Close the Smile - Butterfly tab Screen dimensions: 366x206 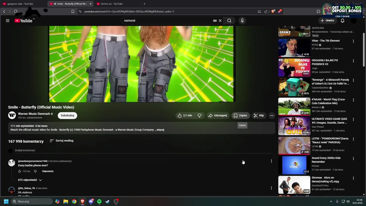[90, 4]
